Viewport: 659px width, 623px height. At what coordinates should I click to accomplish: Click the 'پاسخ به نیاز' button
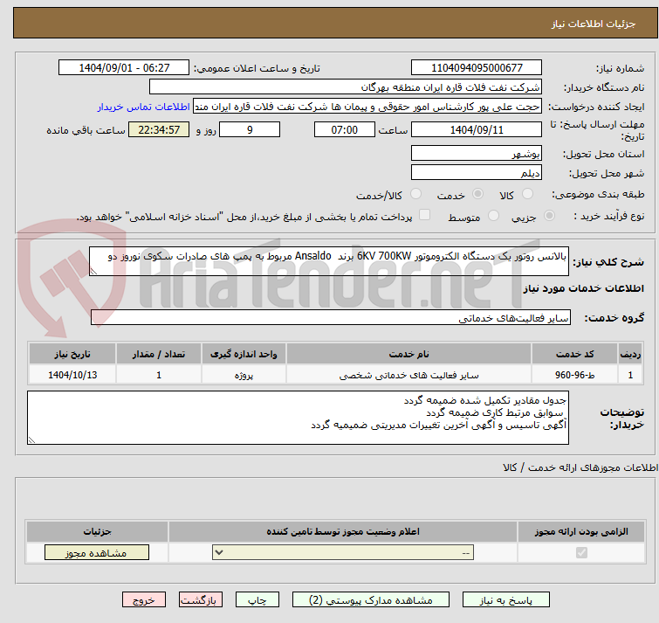[x=506, y=600]
